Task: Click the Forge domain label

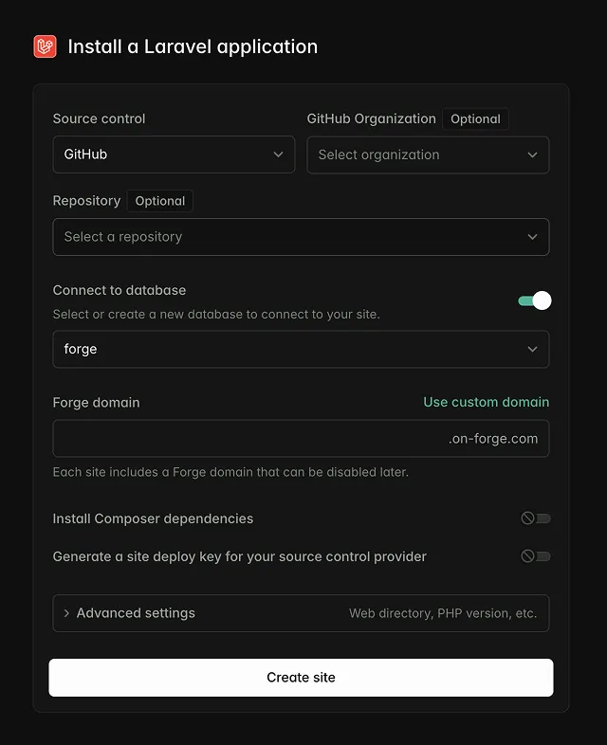Action: [x=96, y=403]
